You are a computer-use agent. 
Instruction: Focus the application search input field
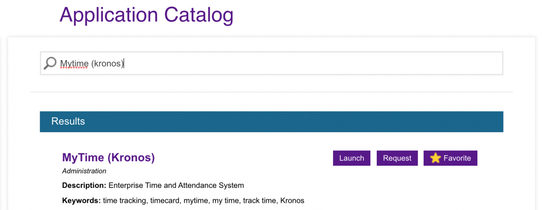click(271, 63)
